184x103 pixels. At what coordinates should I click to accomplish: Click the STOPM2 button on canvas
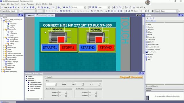click(x=106, y=48)
